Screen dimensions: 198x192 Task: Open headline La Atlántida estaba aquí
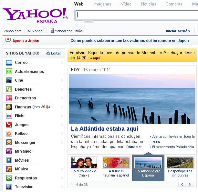[x=105, y=129]
